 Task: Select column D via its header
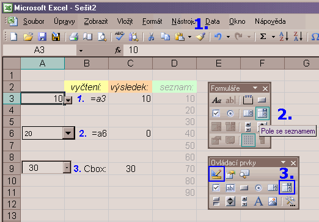coord(174,63)
